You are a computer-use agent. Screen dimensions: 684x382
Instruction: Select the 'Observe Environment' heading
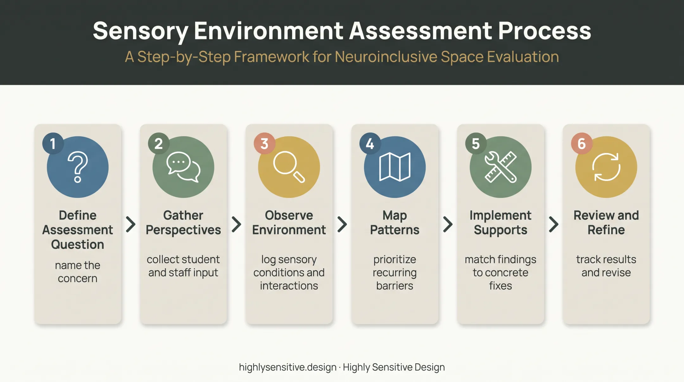click(x=289, y=223)
